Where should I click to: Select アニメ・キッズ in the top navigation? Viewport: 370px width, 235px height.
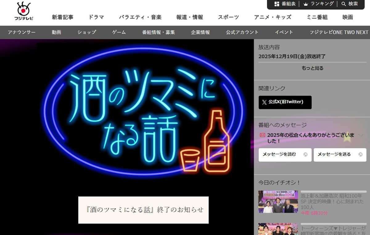tap(272, 17)
